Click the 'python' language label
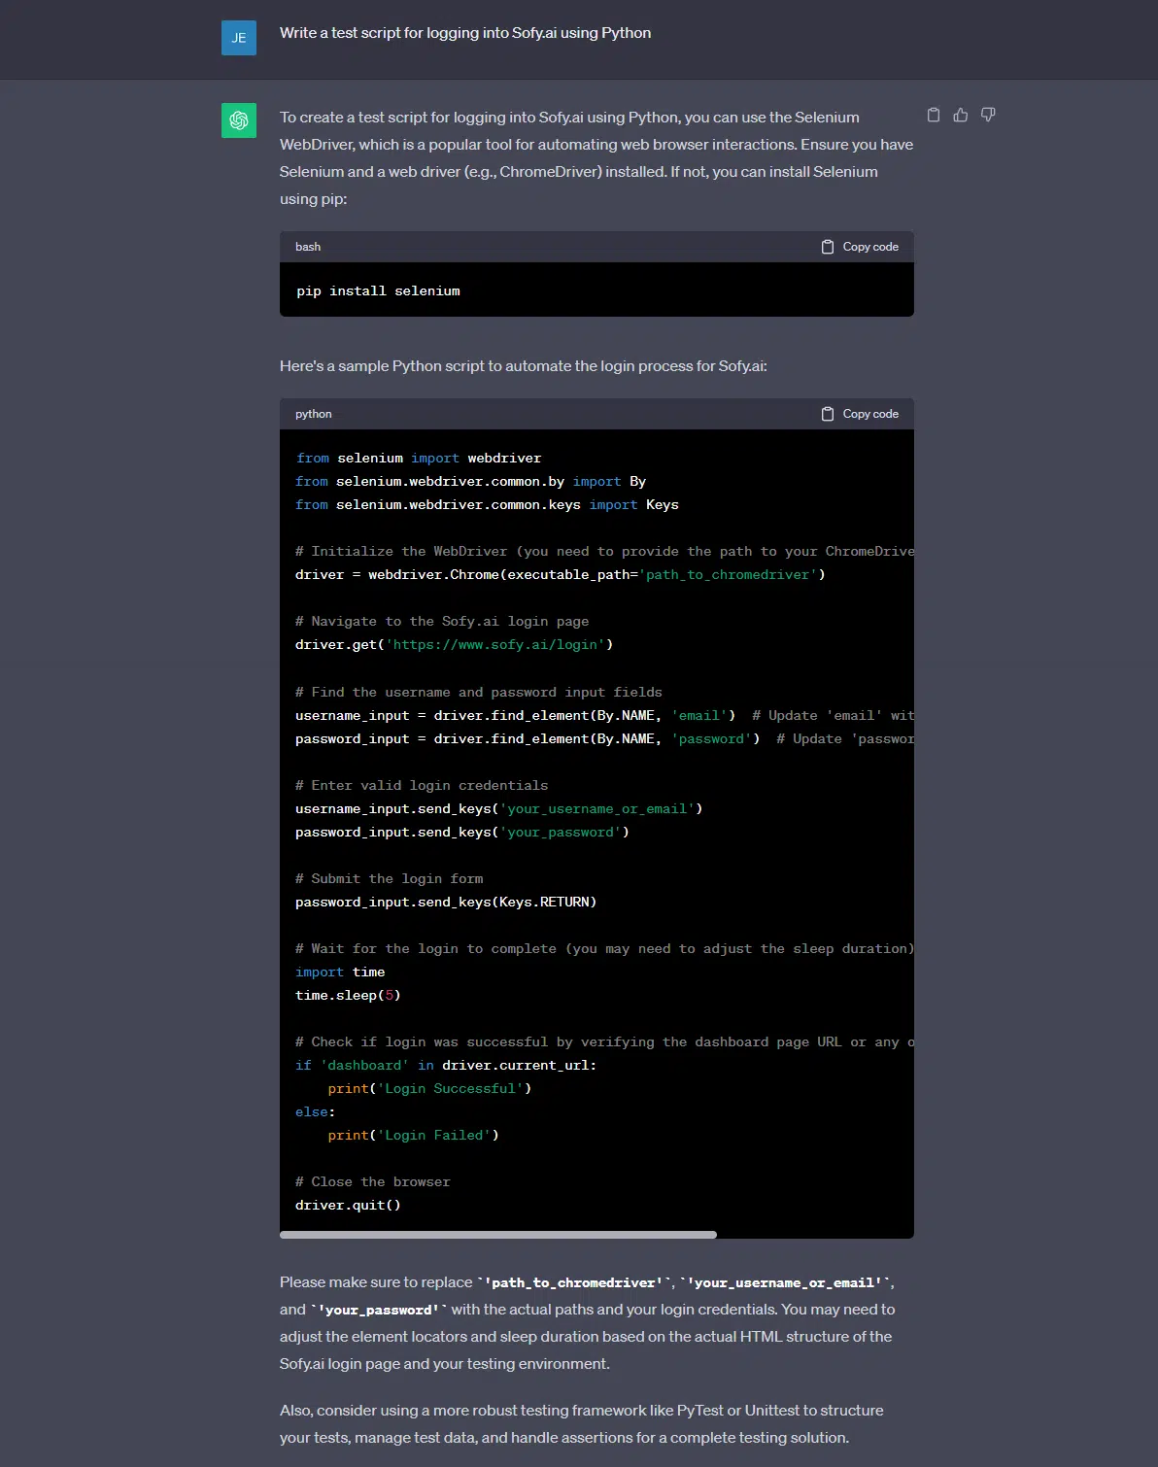Screen dimensions: 1158x1467 [x=314, y=414]
